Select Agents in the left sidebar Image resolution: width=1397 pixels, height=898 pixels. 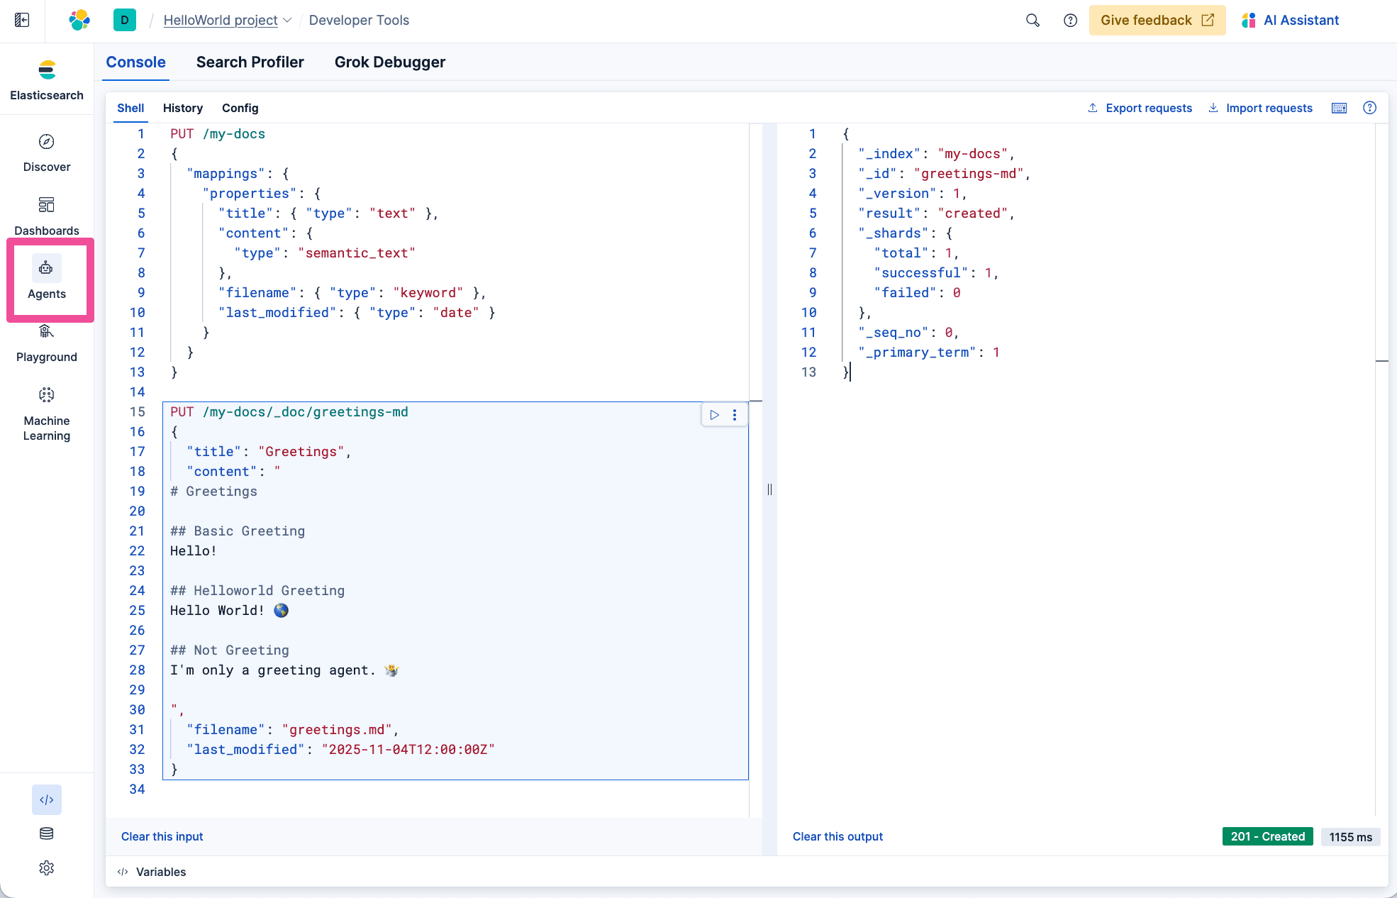[46, 278]
